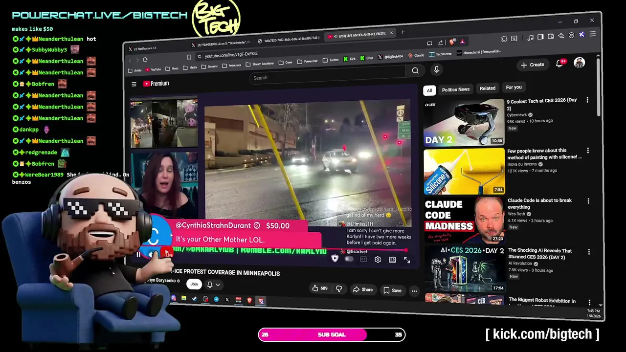Open Brave Leo AI sparkle icon

pyautogui.click(x=561, y=36)
